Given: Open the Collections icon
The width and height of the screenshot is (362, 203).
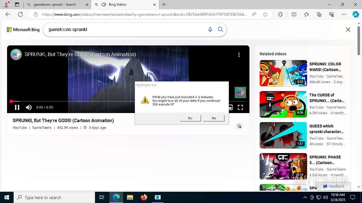Looking at the screenshot, I should tap(319, 14).
